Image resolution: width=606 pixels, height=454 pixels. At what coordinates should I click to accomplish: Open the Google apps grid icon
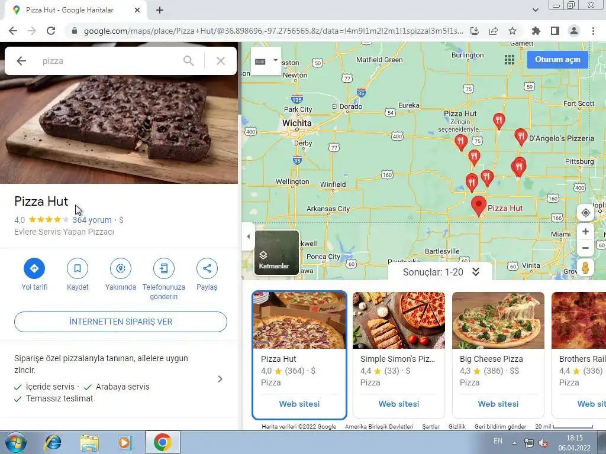point(510,60)
